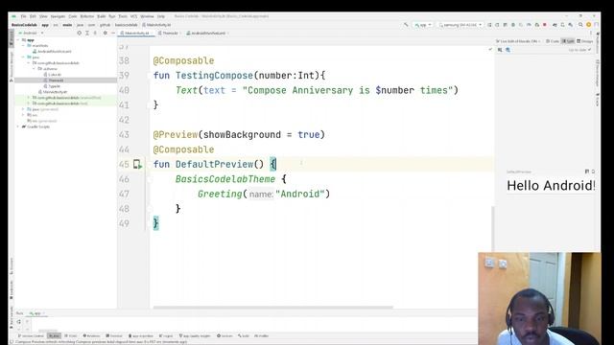Open the View menu

click(43, 16)
